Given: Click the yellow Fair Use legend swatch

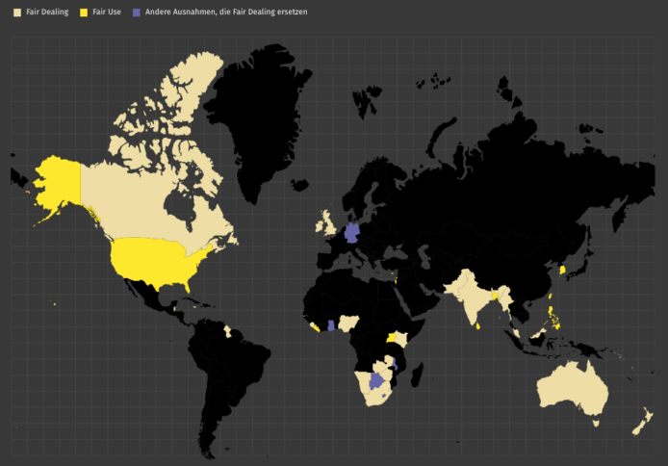Looking at the screenshot, I should (x=83, y=12).
